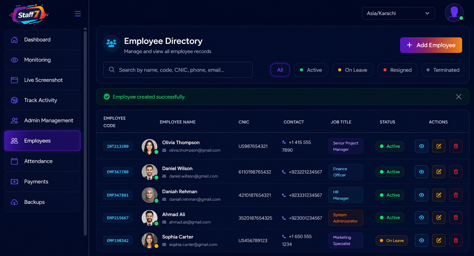Click the Employee Name column header

point(178,122)
